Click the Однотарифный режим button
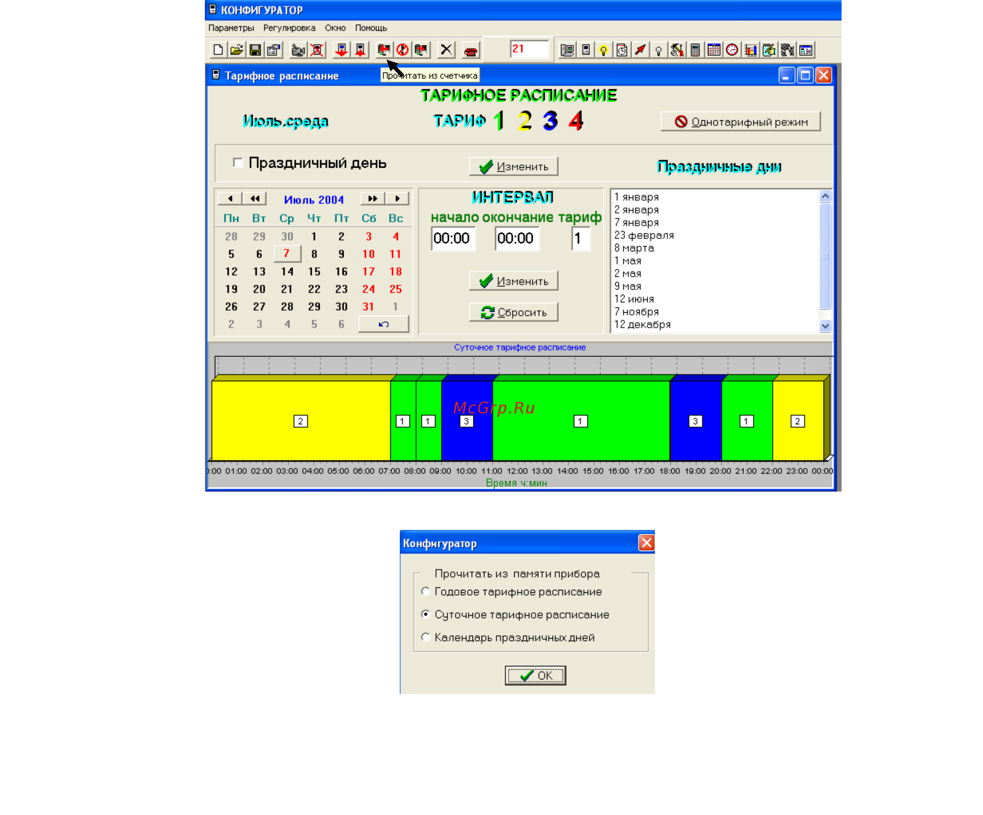 click(x=741, y=122)
